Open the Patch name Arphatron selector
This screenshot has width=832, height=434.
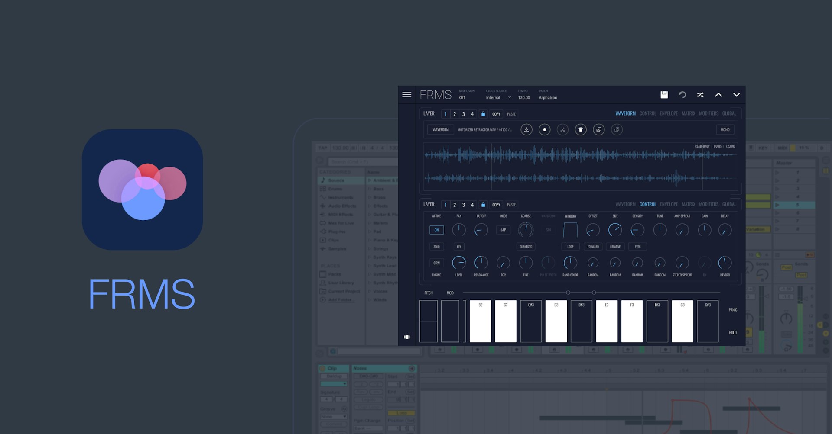point(548,98)
